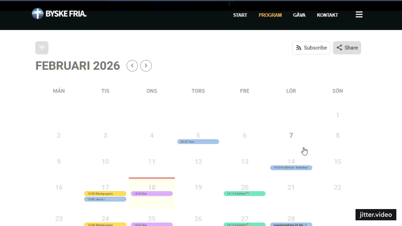This screenshot has width=402, height=226.
Task: Open the GÅVA menu item
Action: coord(299,15)
